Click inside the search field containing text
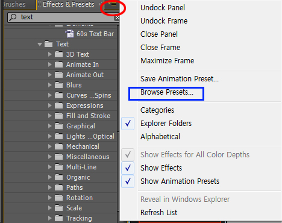This screenshot has height=223, width=282. [x=64, y=17]
